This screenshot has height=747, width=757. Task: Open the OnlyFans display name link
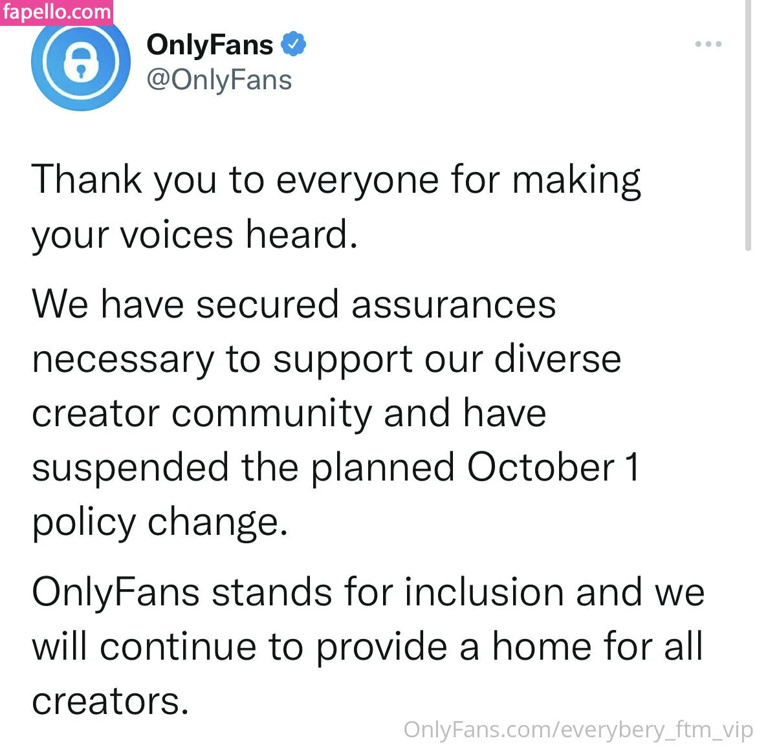pos(210,45)
